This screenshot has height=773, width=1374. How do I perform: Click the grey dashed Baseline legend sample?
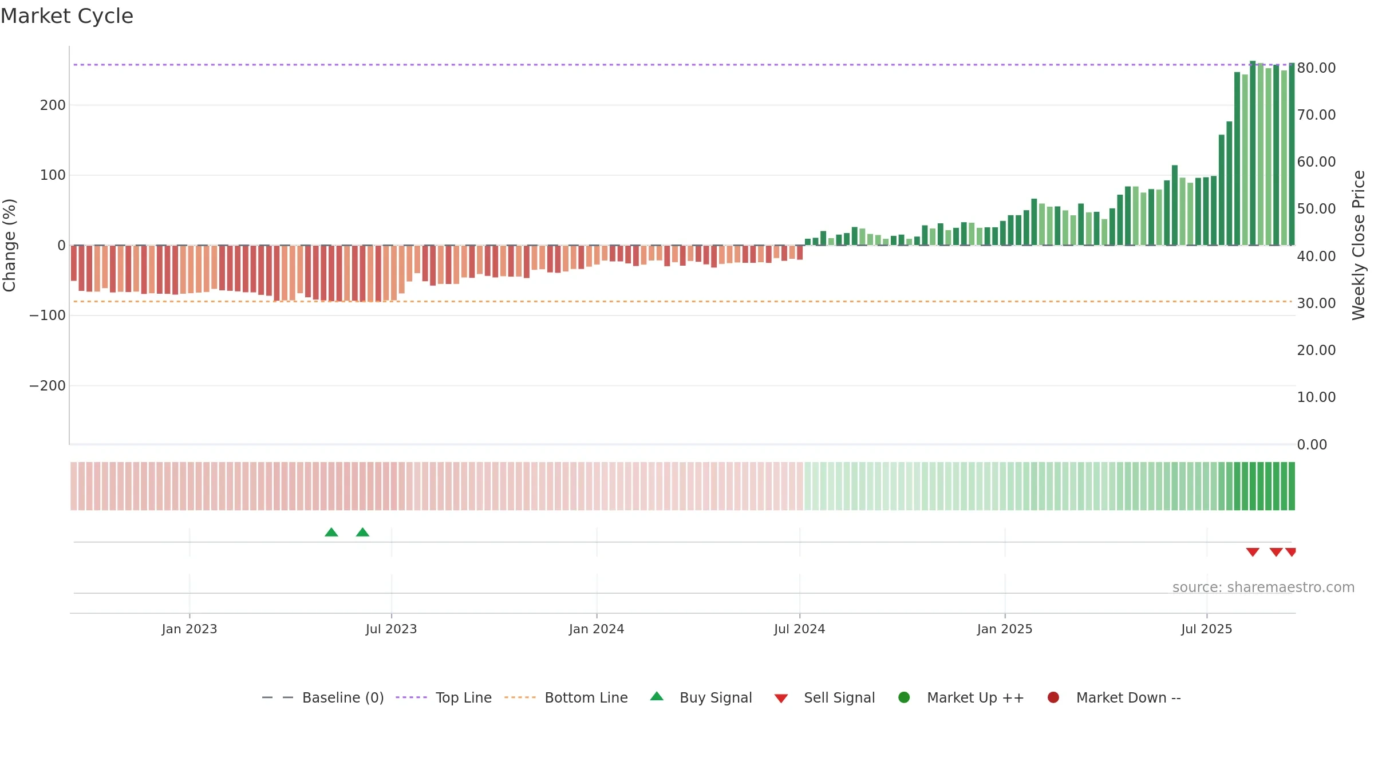278,697
